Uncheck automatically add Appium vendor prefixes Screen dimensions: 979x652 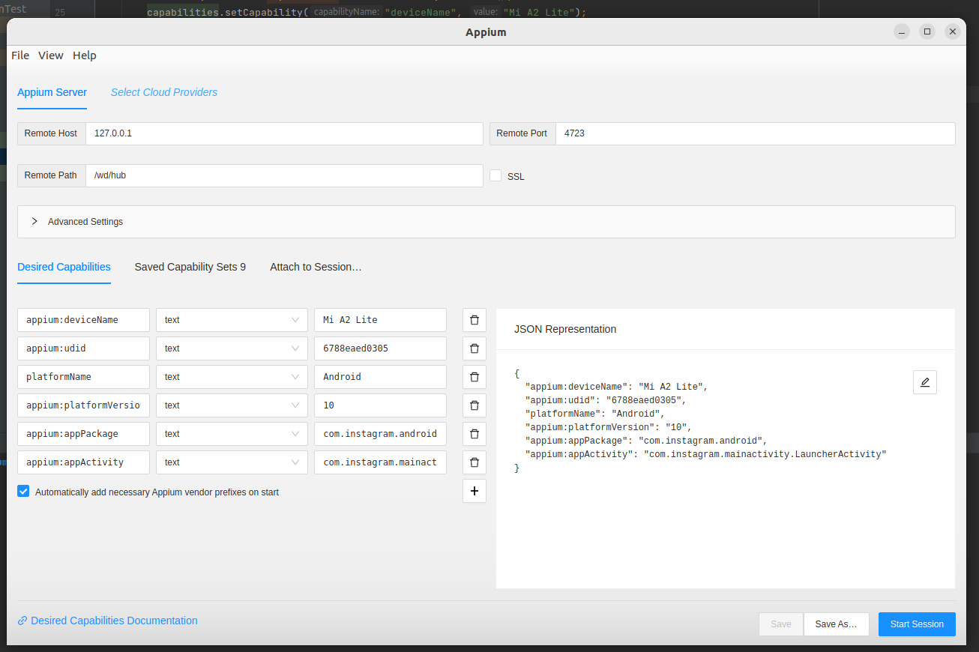(23, 492)
